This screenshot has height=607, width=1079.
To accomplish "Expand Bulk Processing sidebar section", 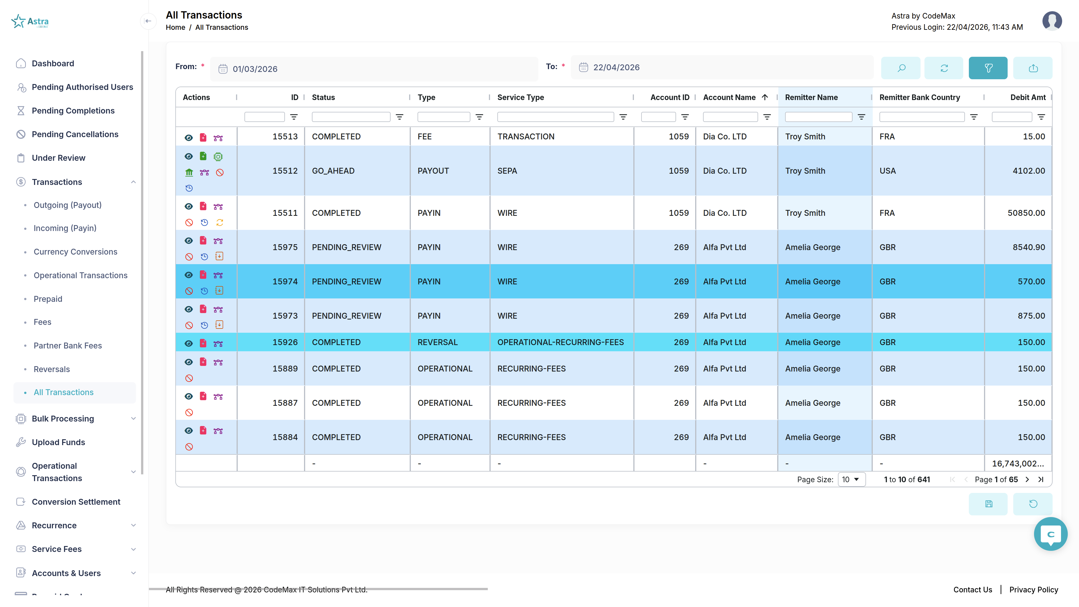I will click(133, 419).
